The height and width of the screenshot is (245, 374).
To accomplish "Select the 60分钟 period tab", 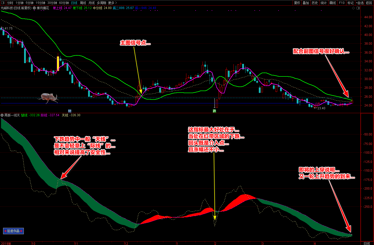I will pyautogui.click(x=64, y=3).
